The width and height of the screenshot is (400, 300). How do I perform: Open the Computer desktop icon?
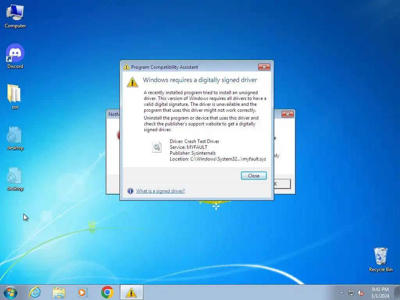coord(15,16)
